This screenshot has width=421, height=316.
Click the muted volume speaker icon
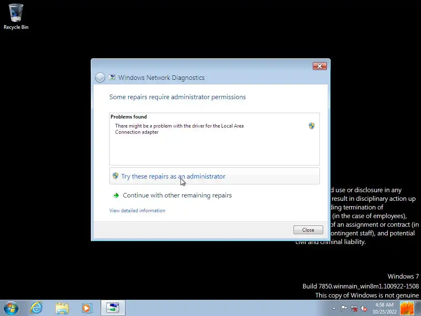364,308
